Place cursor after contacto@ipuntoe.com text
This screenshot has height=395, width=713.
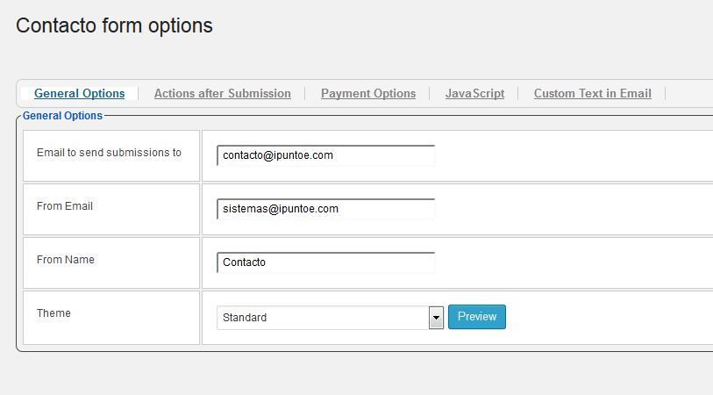[x=334, y=155]
